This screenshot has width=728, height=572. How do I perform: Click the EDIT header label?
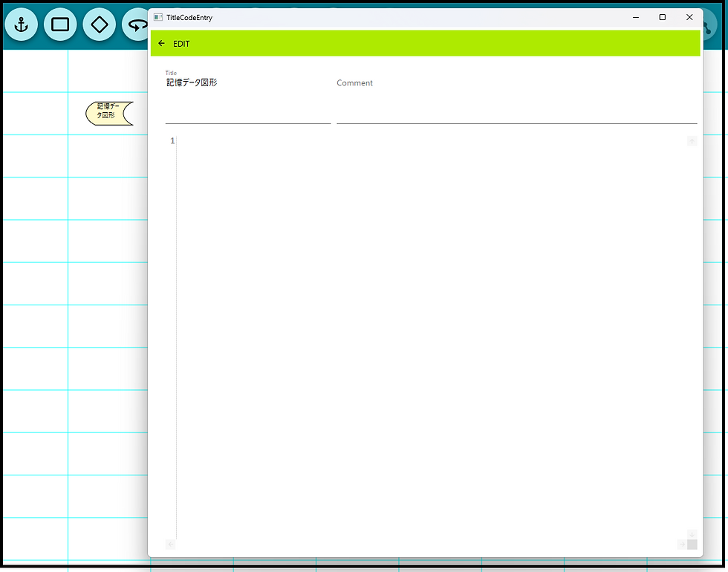pyautogui.click(x=181, y=44)
